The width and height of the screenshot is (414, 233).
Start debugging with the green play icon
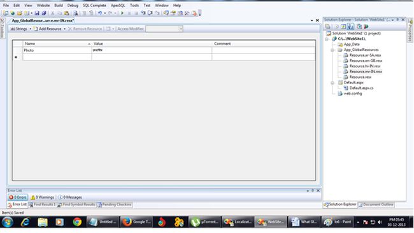(122, 13)
